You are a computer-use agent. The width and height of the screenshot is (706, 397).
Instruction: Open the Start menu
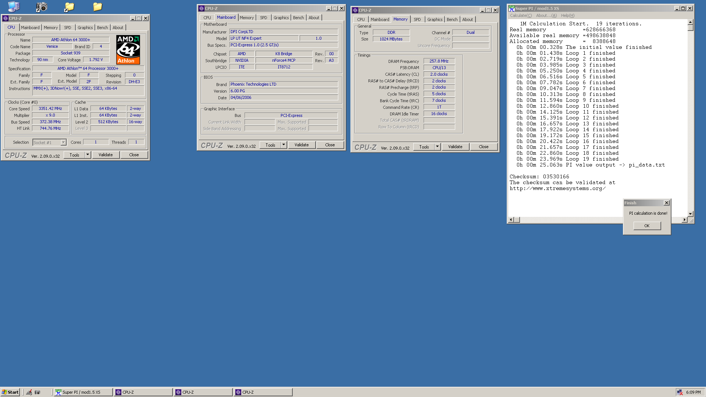coord(10,392)
